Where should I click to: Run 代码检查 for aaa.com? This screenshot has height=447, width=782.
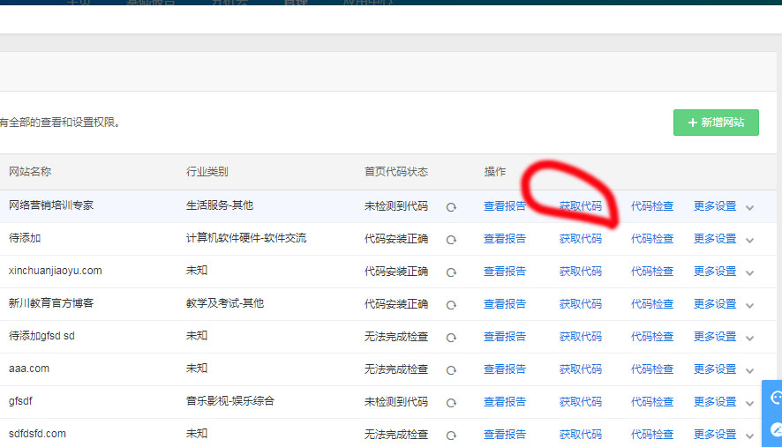[652, 369]
